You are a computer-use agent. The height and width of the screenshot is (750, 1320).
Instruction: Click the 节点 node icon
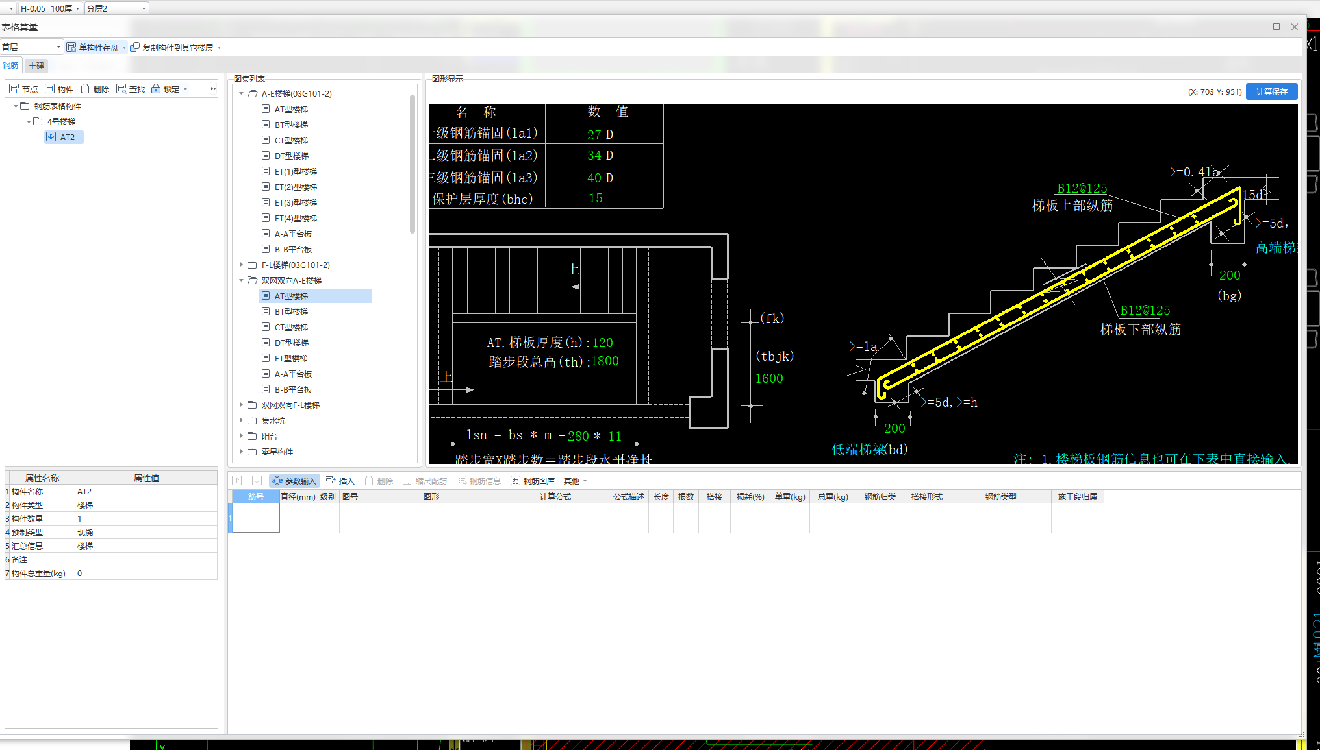pyautogui.click(x=14, y=89)
